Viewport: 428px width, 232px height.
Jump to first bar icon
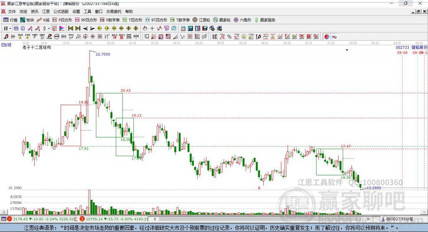pos(70,28)
